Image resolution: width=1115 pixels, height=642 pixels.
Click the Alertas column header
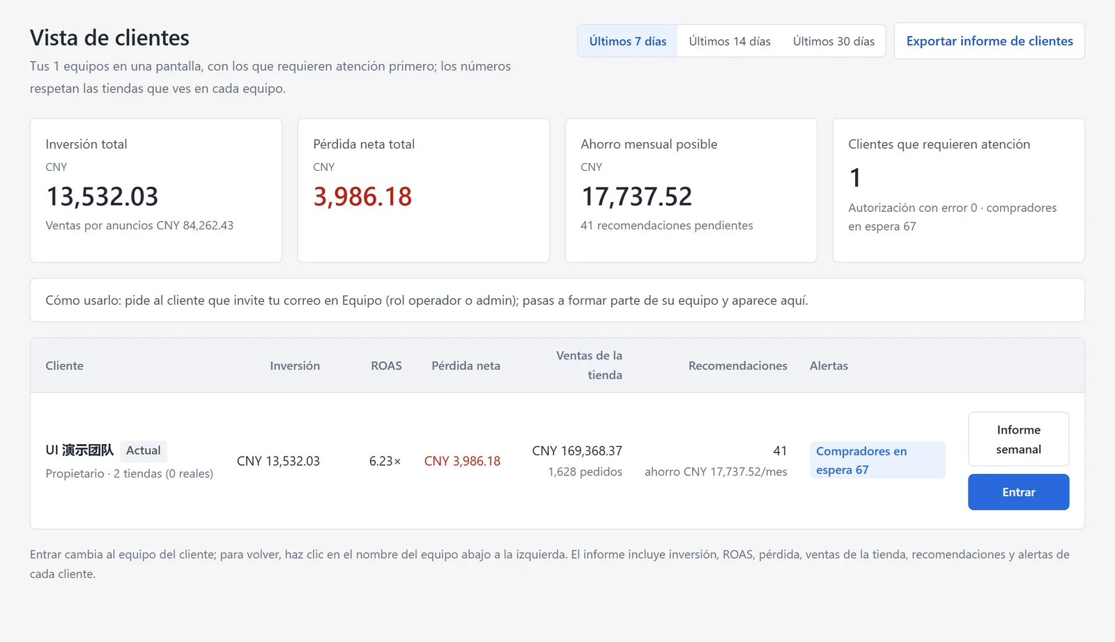[829, 365]
